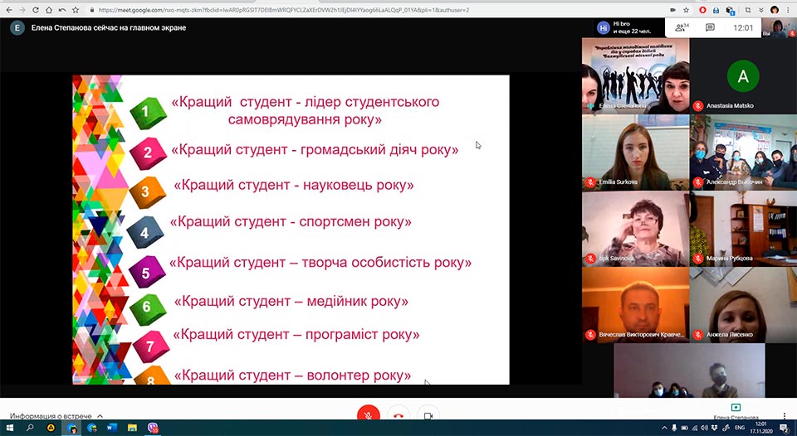Reload the Google Meet page
The image size is (797, 436).
click(x=36, y=10)
